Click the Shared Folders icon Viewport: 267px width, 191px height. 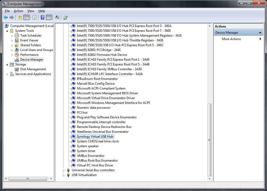(17, 45)
